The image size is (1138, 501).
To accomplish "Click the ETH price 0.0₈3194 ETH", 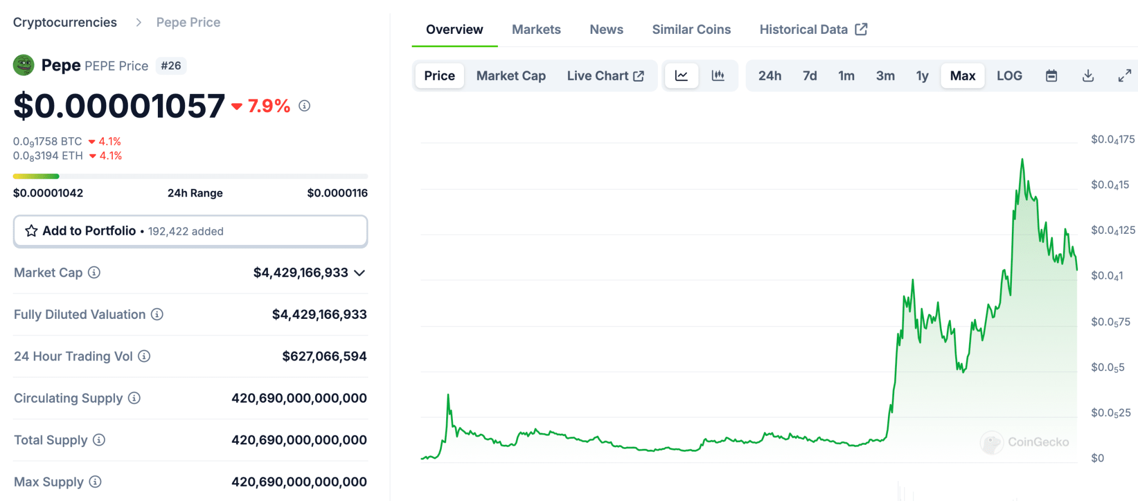I will click(x=48, y=156).
